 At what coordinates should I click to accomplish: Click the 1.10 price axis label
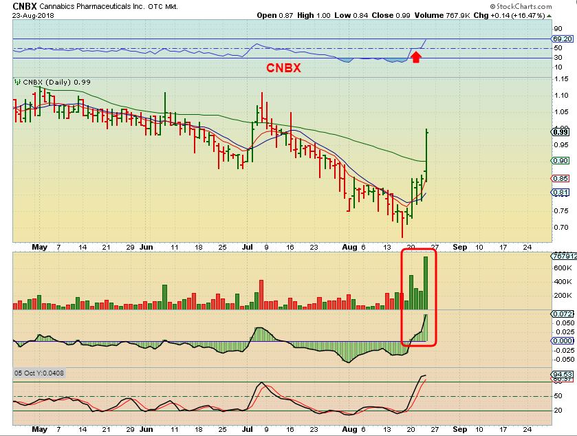click(561, 96)
